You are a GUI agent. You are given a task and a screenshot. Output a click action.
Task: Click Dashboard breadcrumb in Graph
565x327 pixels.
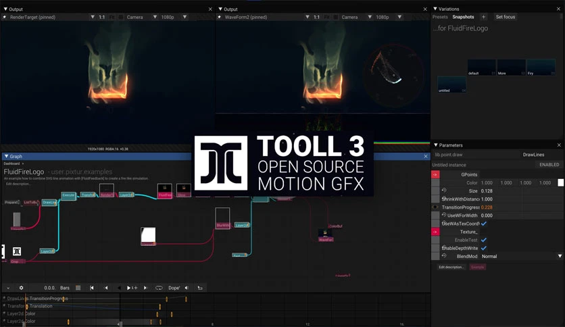(11, 163)
